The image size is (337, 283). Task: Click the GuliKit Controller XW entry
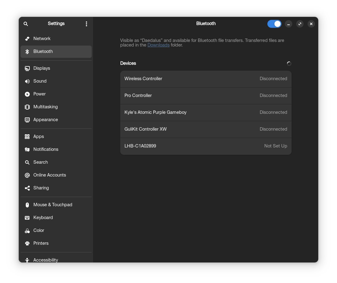[205, 129]
